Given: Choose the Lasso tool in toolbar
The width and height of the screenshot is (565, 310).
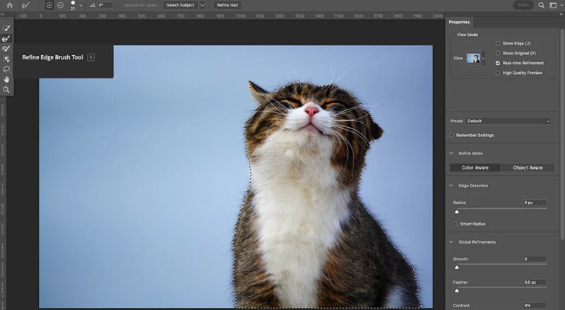Looking at the screenshot, I should click(x=6, y=69).
